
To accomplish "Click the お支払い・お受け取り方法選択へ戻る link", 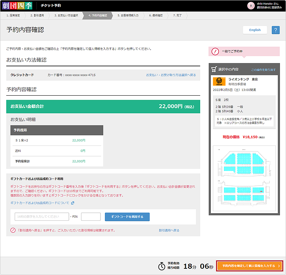I will coord(171,75).
